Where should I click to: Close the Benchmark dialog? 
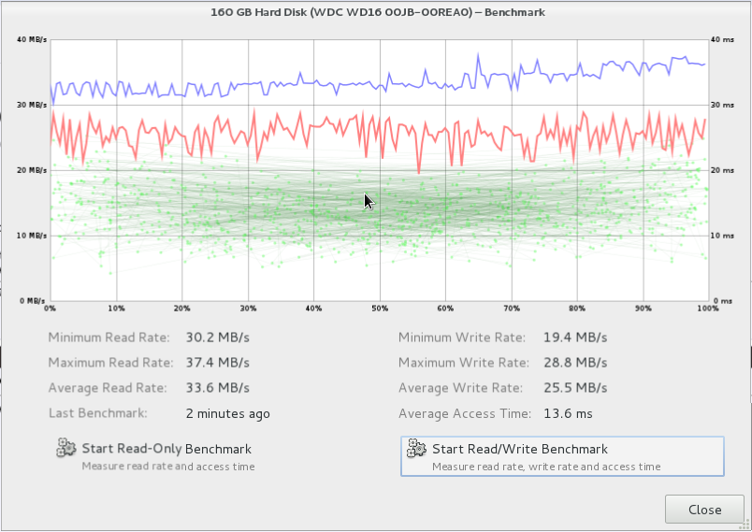704,510
